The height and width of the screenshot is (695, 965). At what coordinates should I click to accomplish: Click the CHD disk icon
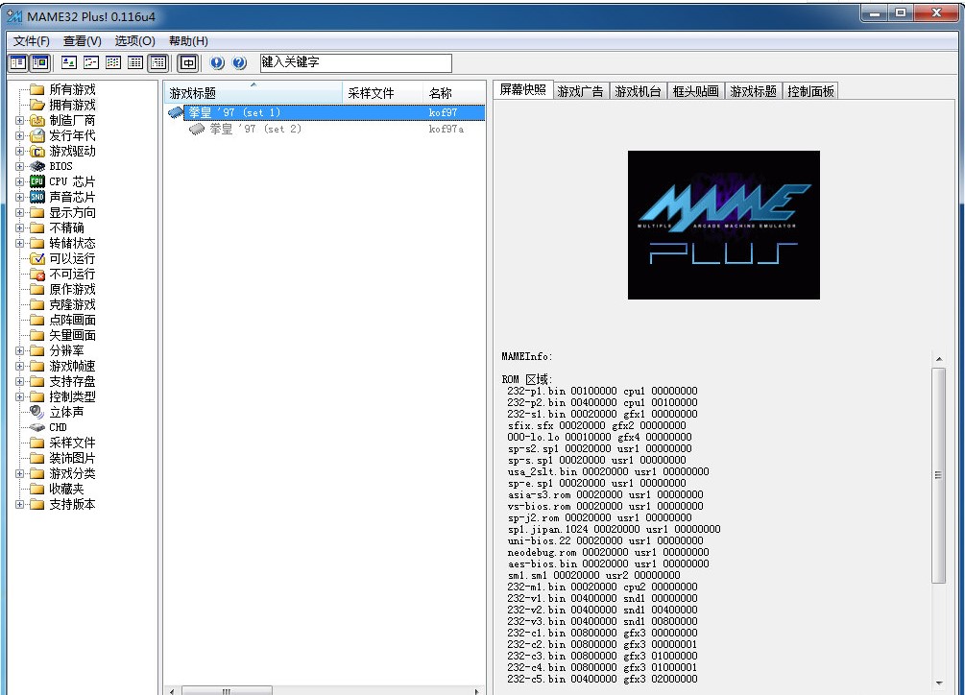tap(36, 427)
